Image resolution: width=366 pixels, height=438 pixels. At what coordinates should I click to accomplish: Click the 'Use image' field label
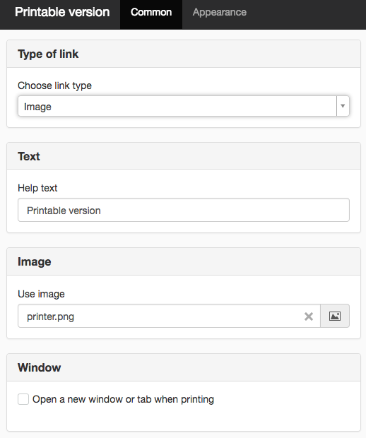(41, 294)
